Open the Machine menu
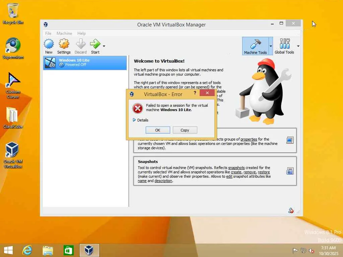This screenshot has width=343, height=257. [64, 33]
